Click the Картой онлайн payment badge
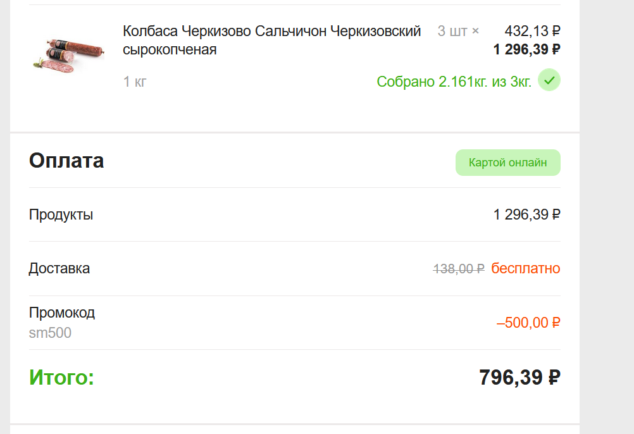The image size is (634, 434). click(x=508, y=163)
